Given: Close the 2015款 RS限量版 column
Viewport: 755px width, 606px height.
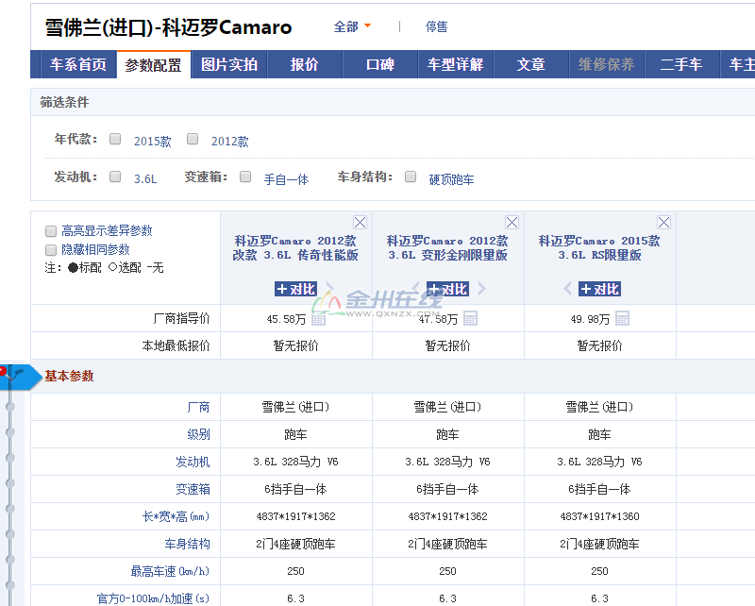Looking at the screenshot, I should pyautogui.click(x=664, y=222).
